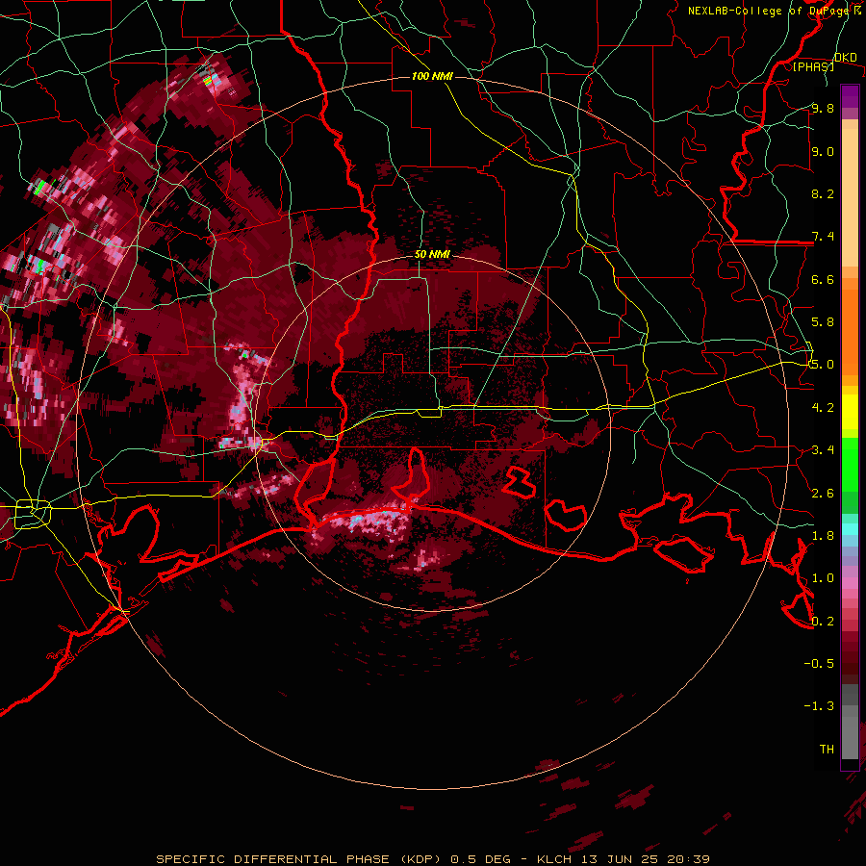Click the 1.0 scale value
The width and height of the screenshot is (866, 866).
(823, 577)
